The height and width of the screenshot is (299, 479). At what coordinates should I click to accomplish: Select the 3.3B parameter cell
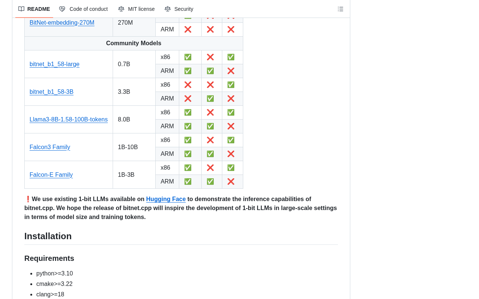point(134,92)
